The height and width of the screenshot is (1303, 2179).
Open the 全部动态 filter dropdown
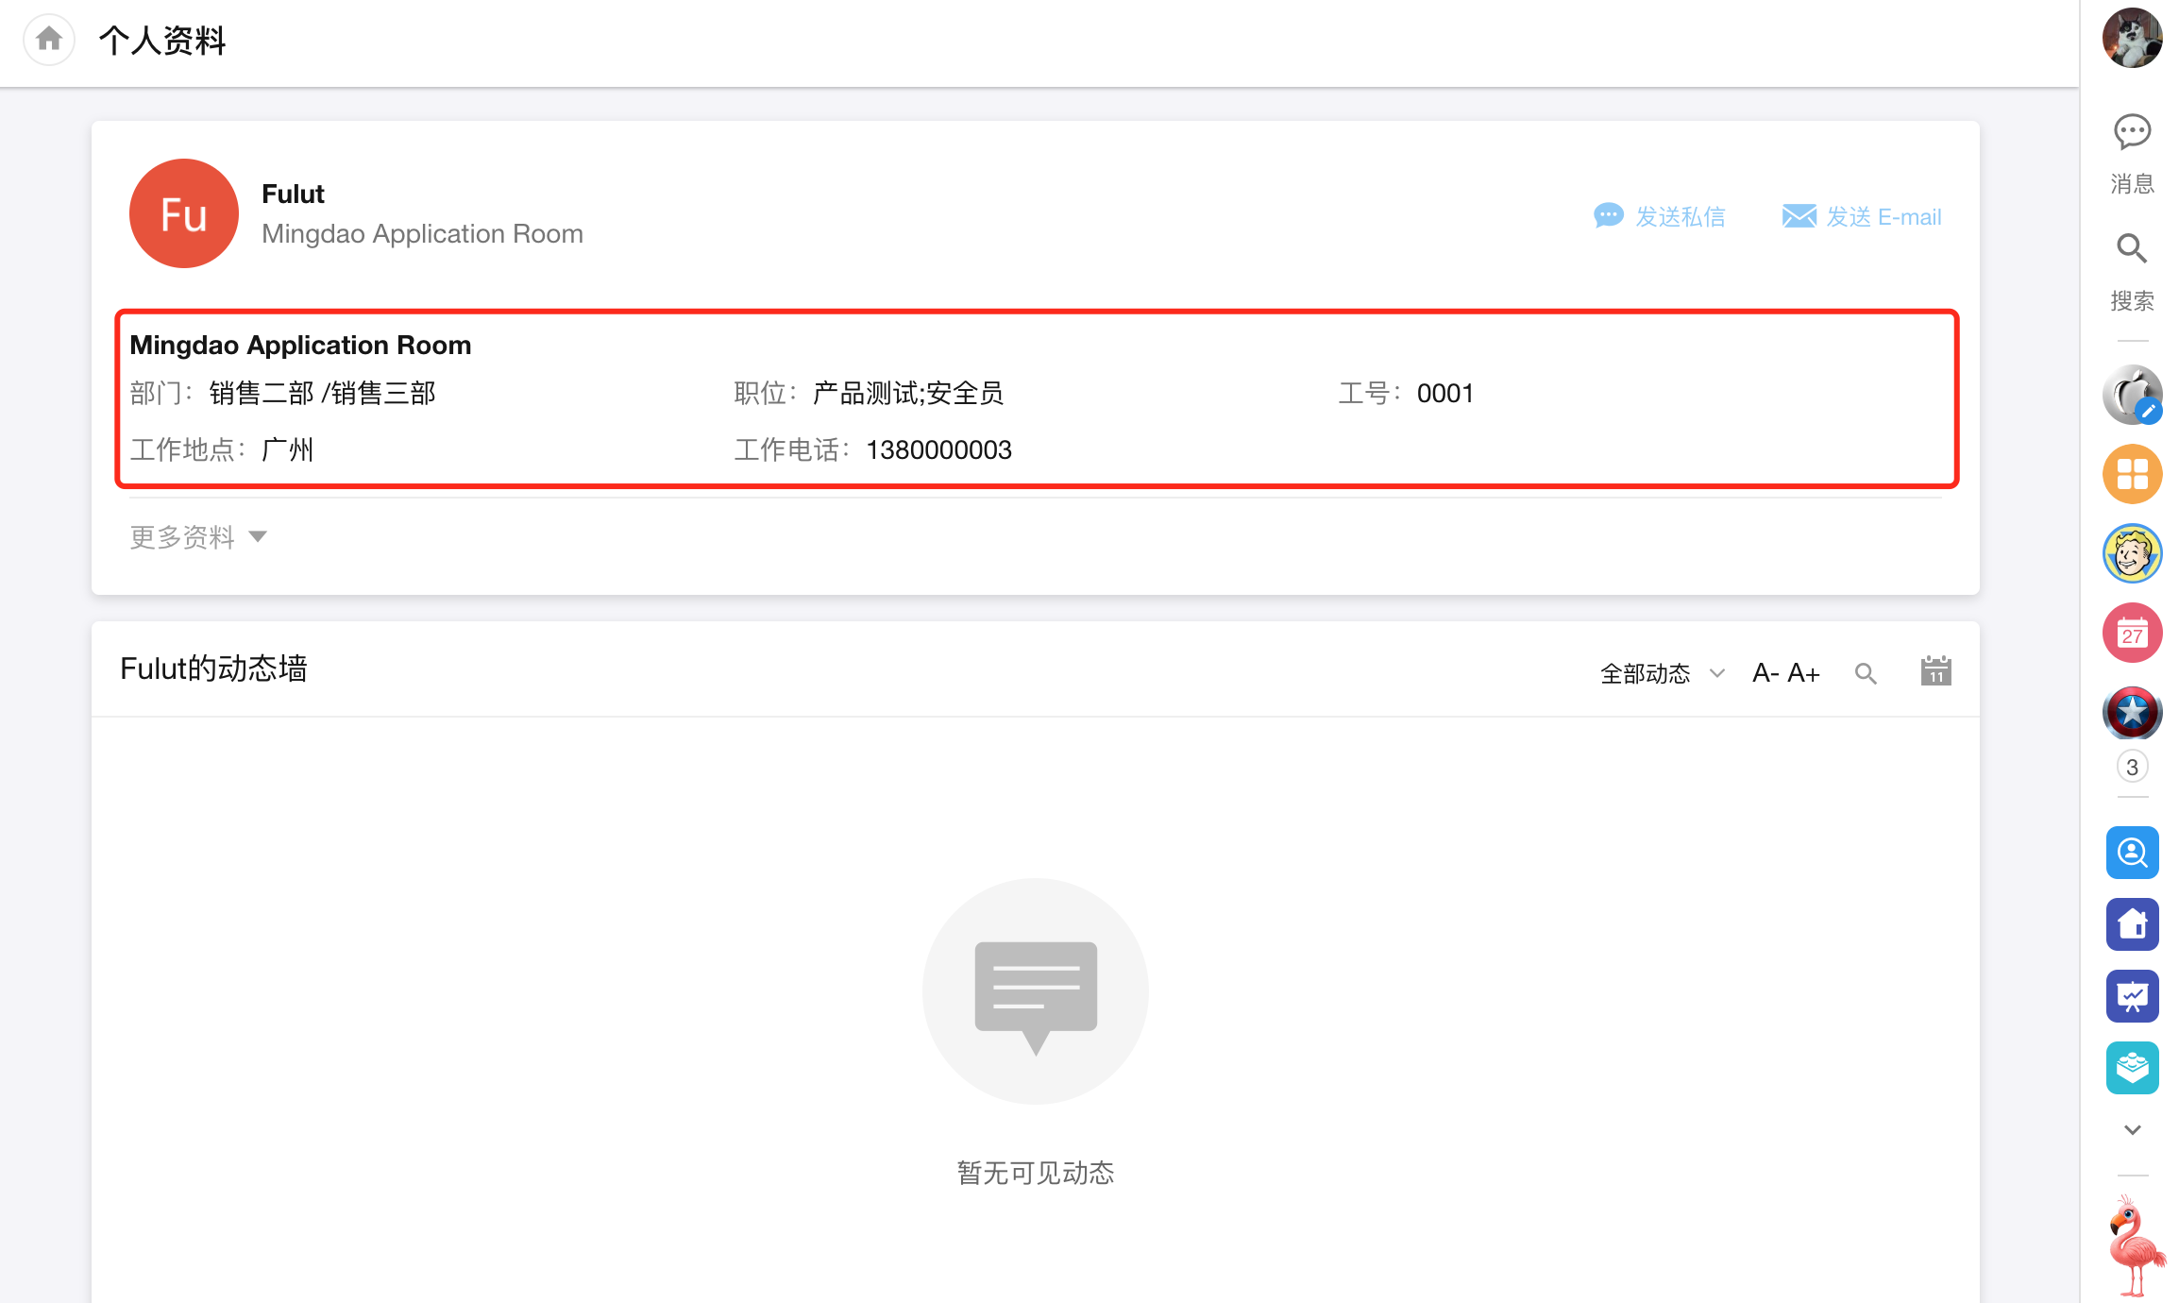[x=1663, y=673]
